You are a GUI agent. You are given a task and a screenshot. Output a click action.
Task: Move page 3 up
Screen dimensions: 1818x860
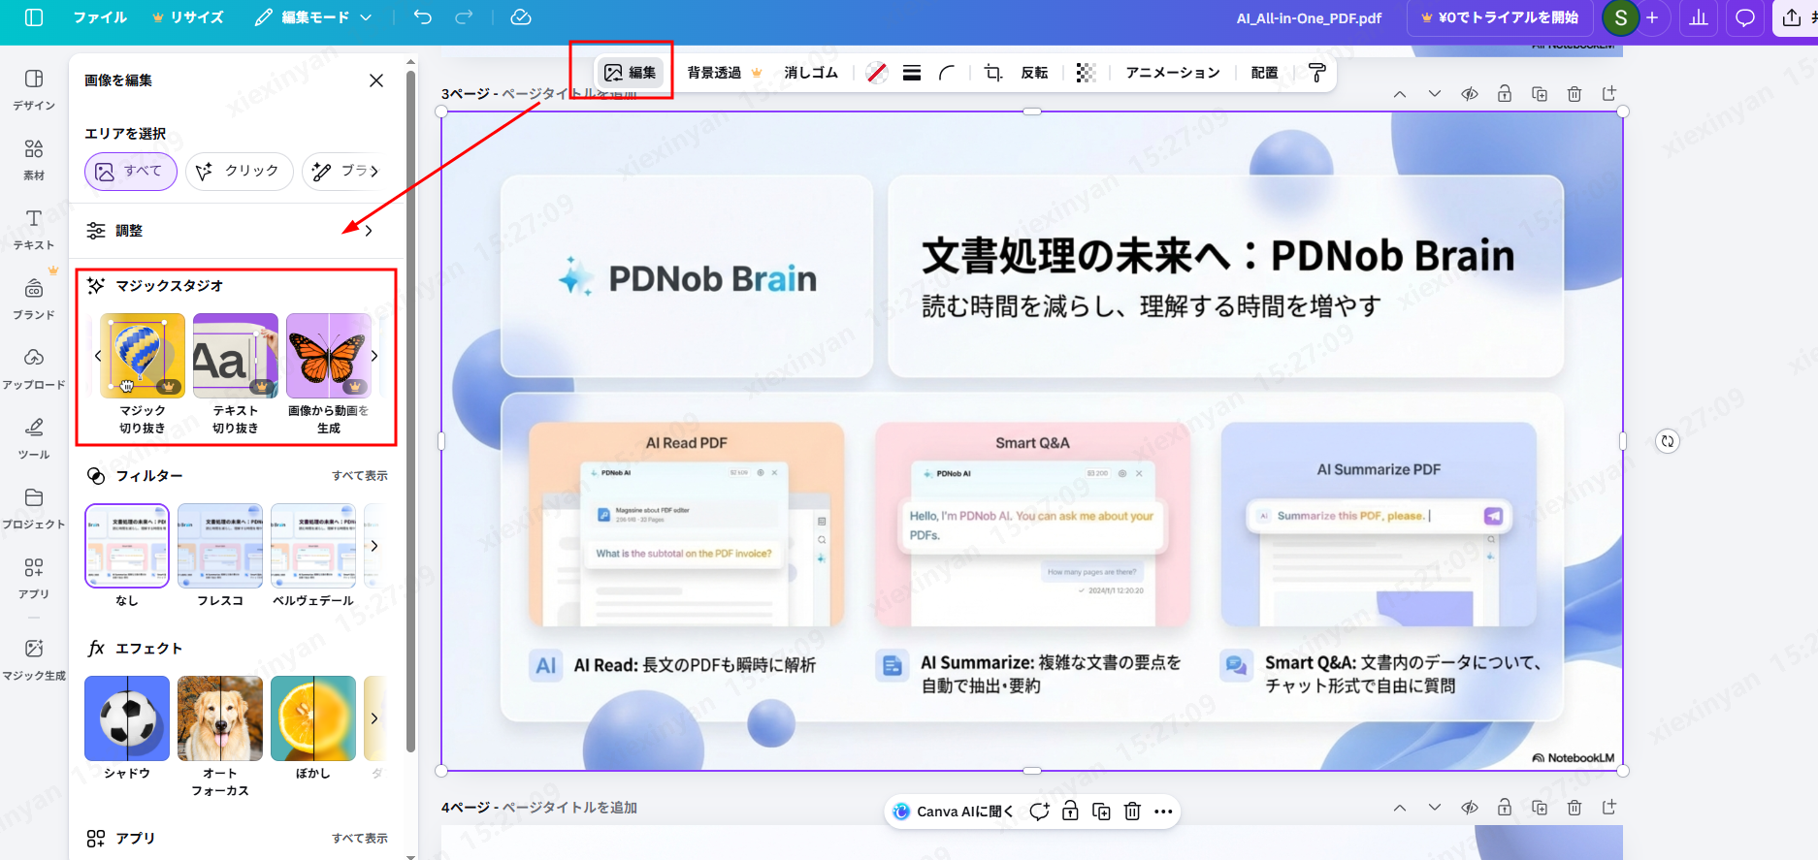pyautogui.click(x=1400, y=94)
